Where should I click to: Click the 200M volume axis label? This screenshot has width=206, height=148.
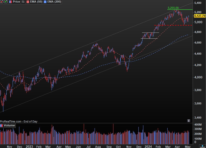point(198,134)
